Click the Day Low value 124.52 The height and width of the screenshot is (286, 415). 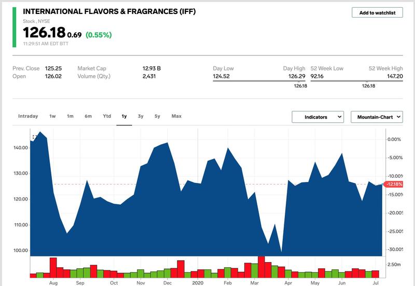coord(222,76)
